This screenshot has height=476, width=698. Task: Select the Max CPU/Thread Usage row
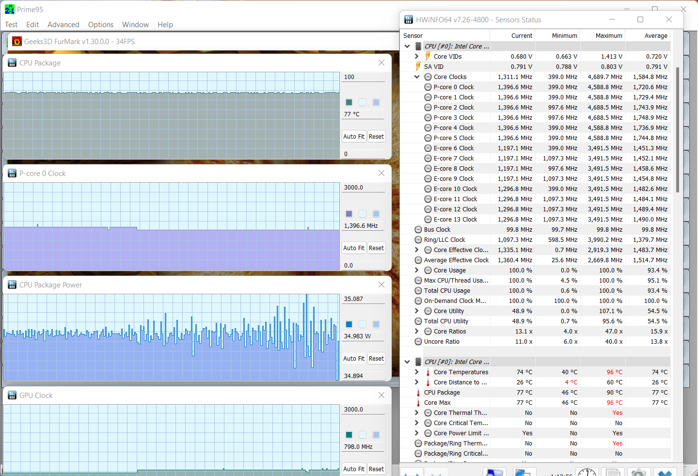click(x=535, y=281)
